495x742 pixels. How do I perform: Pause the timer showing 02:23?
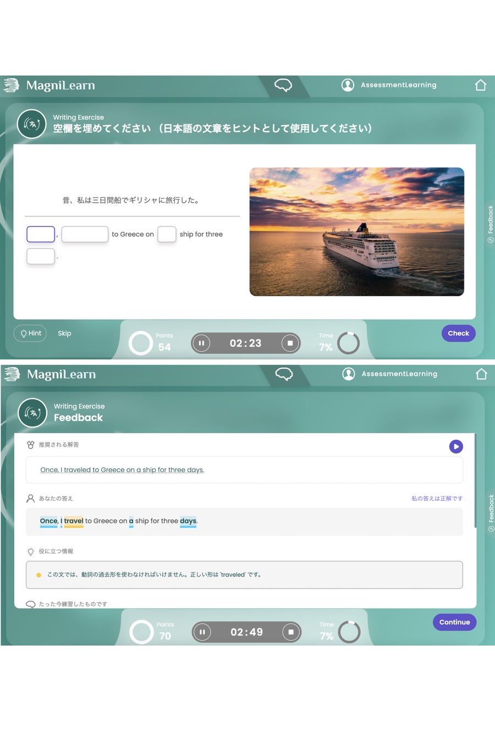[x=201, y=344]
